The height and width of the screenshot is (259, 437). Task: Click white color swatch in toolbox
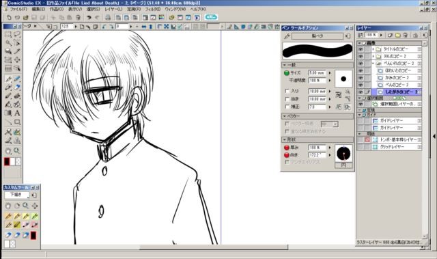tap(12, 162)
